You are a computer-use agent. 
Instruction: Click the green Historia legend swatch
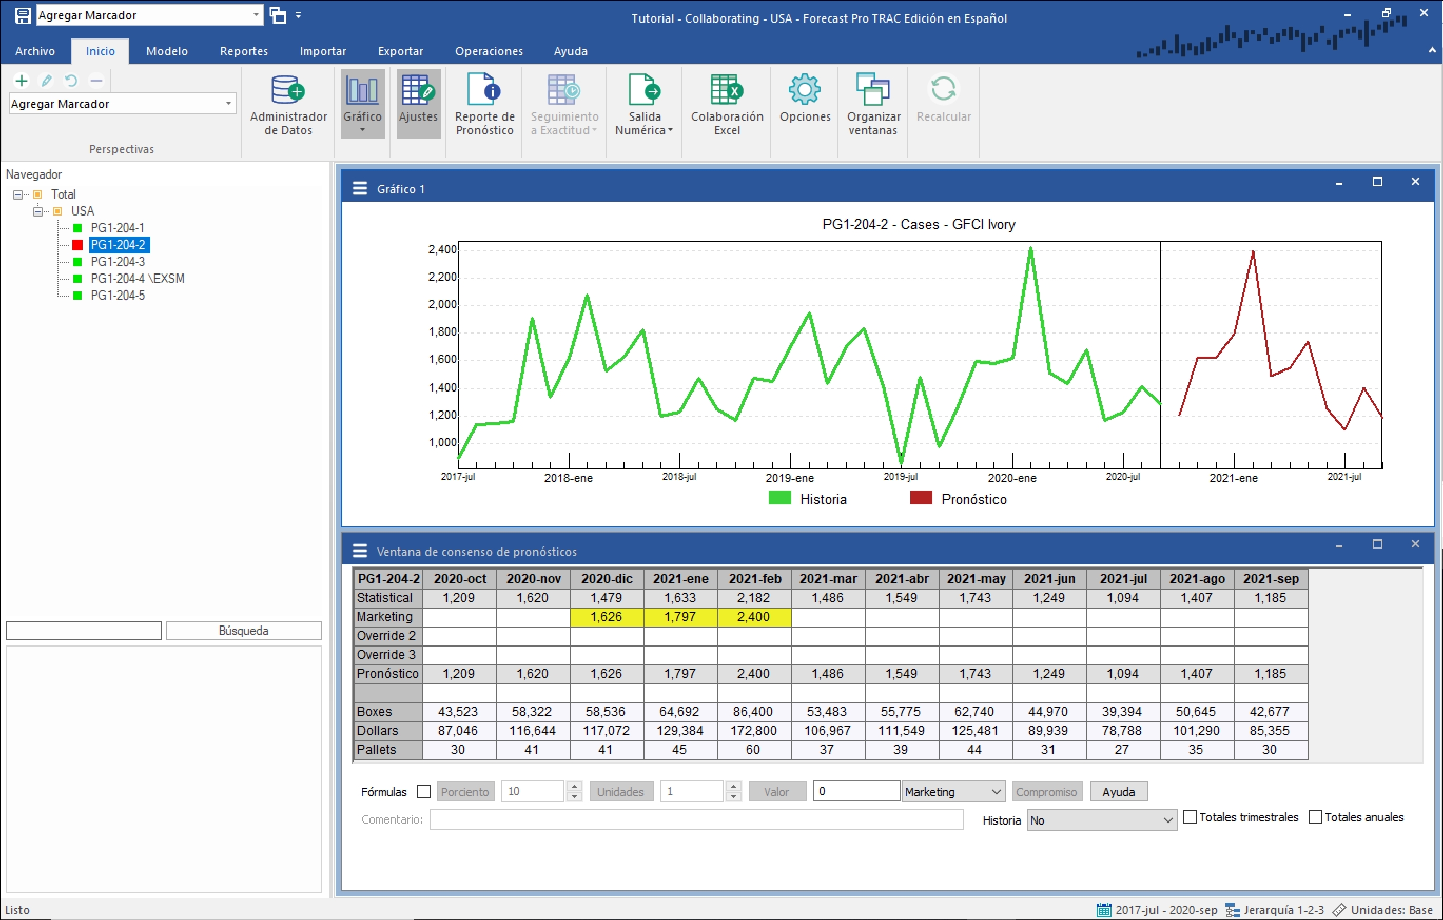(779, 498)
